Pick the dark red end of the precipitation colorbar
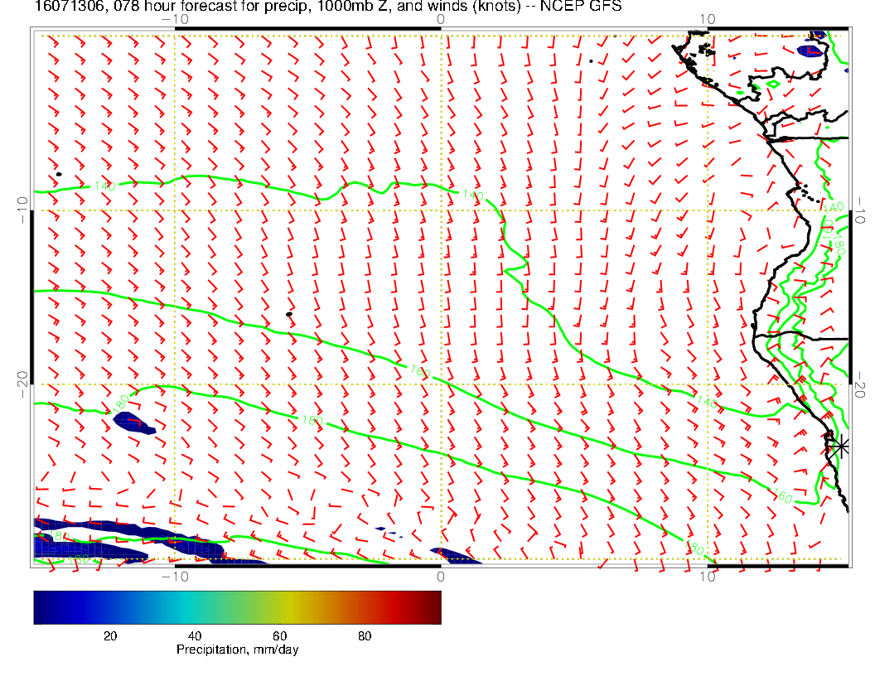Image resolution: width=875 pixels, height=676 pixels. tap(433, 607)
